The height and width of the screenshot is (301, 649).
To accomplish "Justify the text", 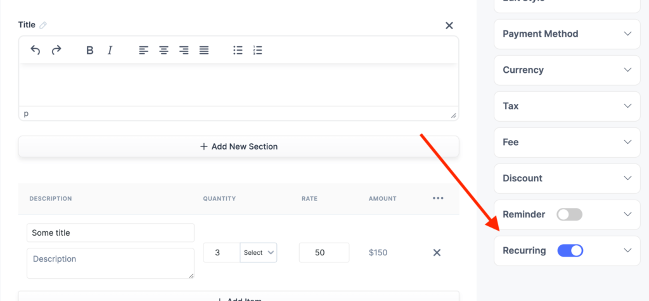I will pos(204,51).
